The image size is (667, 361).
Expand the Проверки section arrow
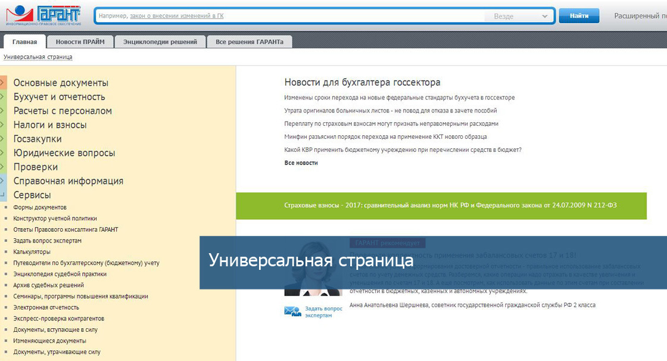pyautogui.click(x=3, y=166)
